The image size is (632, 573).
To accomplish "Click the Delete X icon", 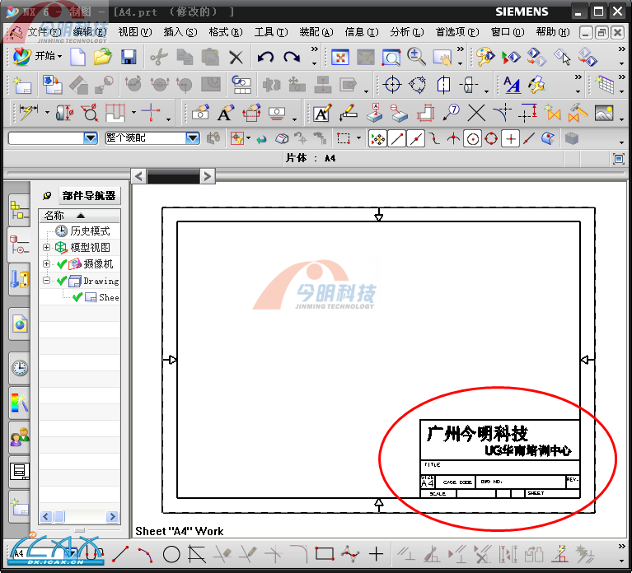I will pyautogui.click(x=236, y=57).
